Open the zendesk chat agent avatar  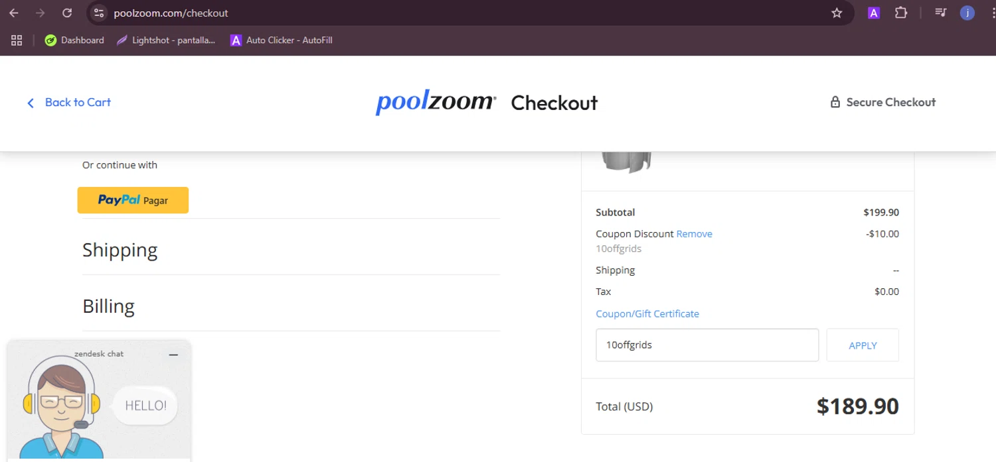click(x=60, y=408)
